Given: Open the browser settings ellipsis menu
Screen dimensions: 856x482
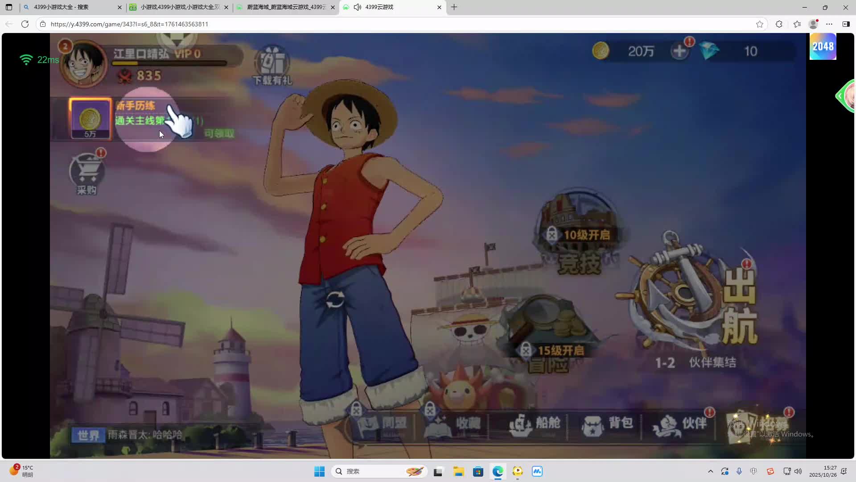Looking at the screenshot, I should tap(829, 24).
